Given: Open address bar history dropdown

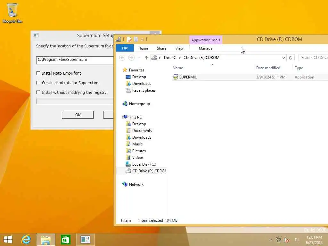Looking at the screenshot, I should pyautogui.click(x=283, y=58).
